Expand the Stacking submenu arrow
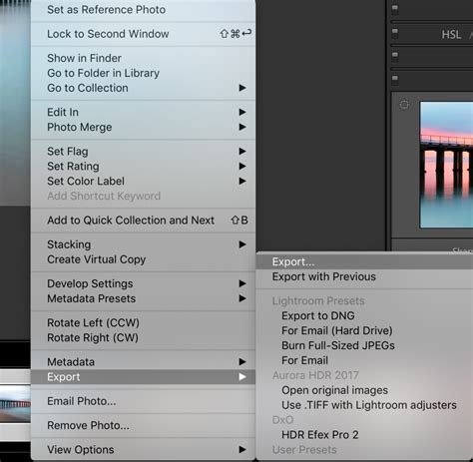 [242, 244]
